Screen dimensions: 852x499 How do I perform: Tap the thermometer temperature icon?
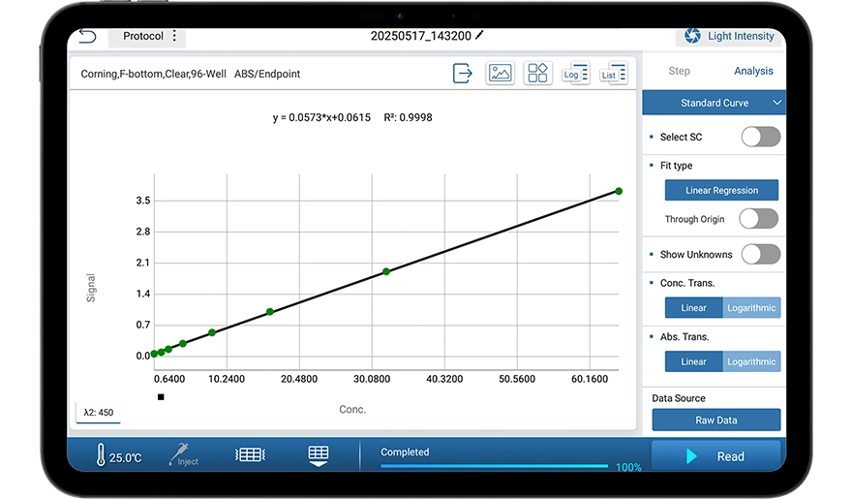tap(102, 455)
